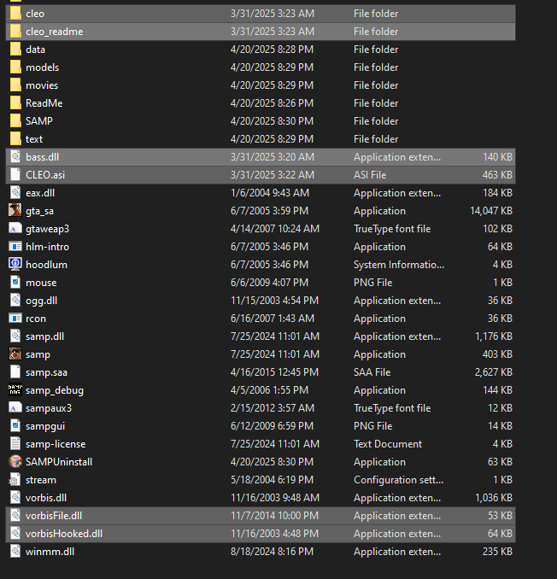The height and width of the screenshot is (579, 557).
Task: Select the samp-license text document icon
Action: [x=15, y=444]
